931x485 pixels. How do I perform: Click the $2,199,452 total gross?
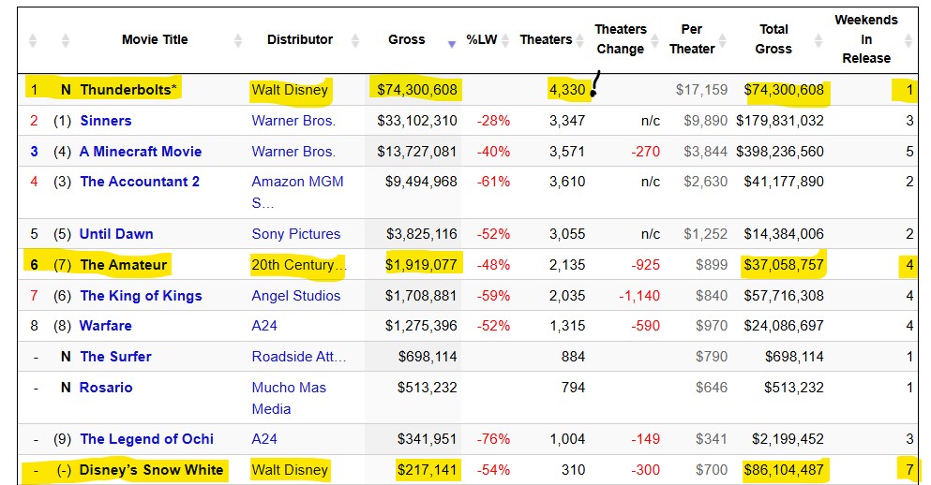point(788,439)
